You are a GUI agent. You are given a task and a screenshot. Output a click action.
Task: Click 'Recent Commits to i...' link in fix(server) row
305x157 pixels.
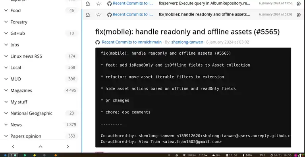(133, 3)
